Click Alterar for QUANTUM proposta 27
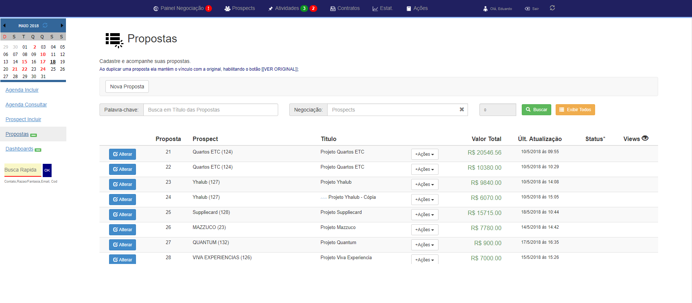The width and height of the screenshot is (692, 303). tap(122, 245)
